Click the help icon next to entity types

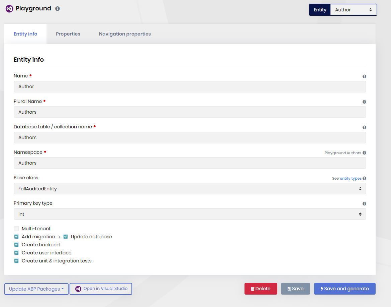coord(364,178)
